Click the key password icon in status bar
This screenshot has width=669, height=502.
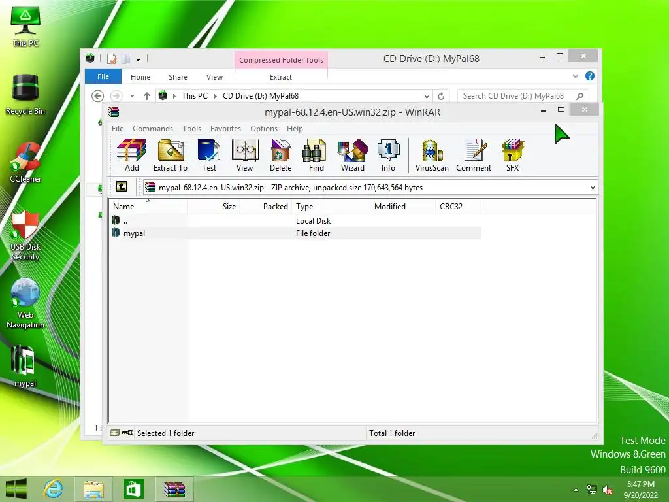coord(127,433)
